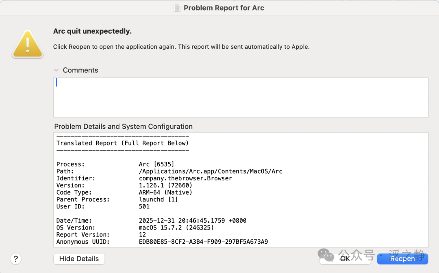
Task: Click the "Problem Report for Arc" window title
Action: tap(224, 8)
